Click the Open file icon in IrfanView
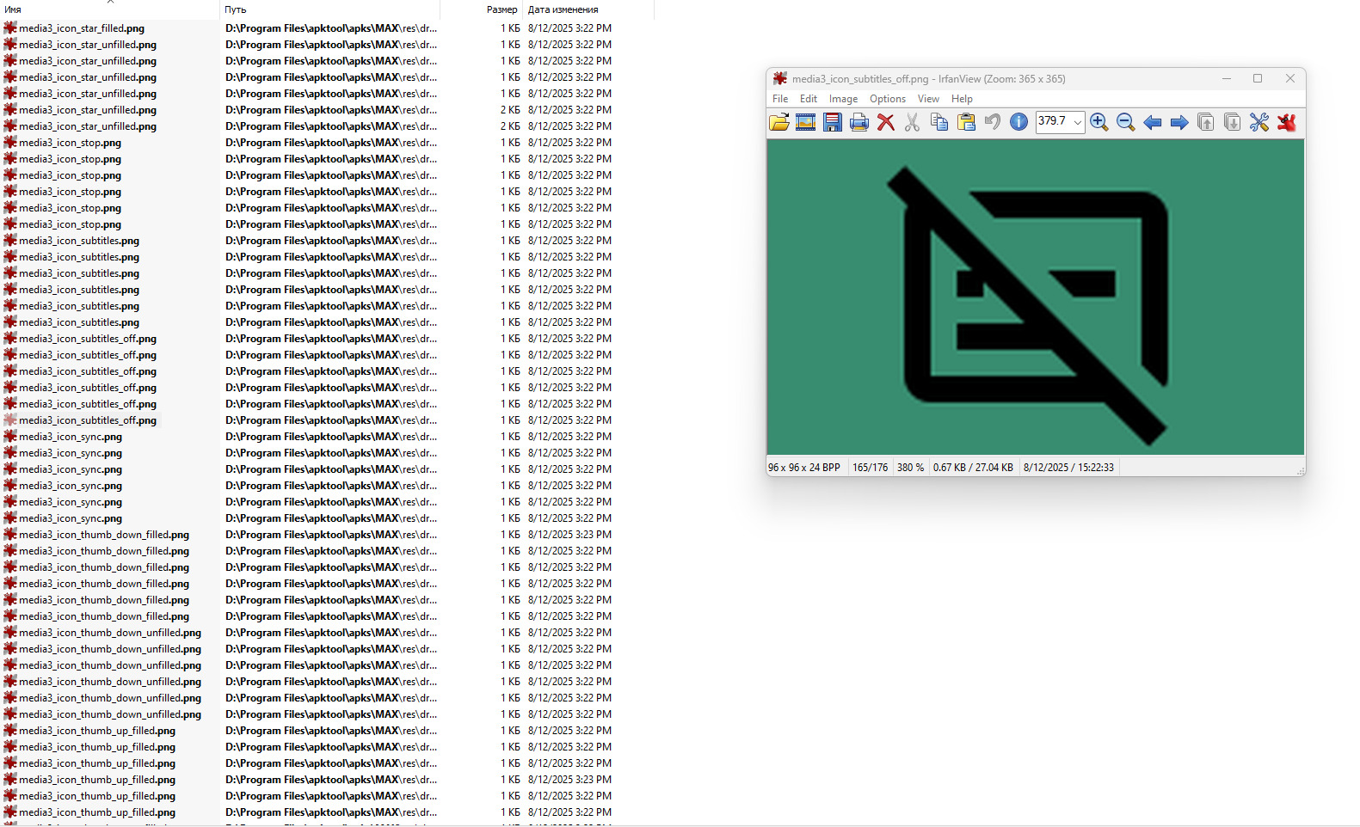The width and height of the screenshot is (1360, 827). pos(779,122)
